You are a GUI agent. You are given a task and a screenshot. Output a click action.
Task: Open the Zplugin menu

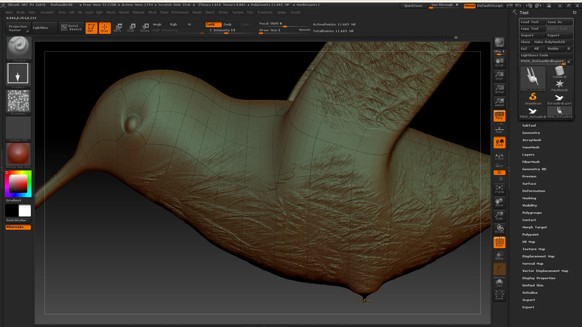(x=281, y=12)
